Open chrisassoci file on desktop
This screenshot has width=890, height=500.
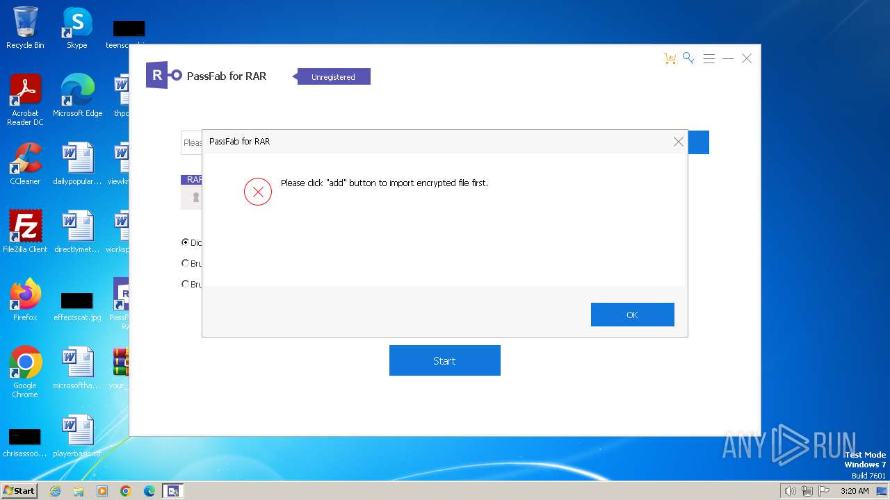(25, 443)
